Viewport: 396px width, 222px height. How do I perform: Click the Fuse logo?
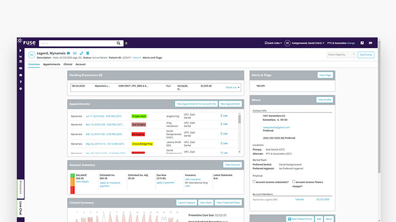(27, 42)
